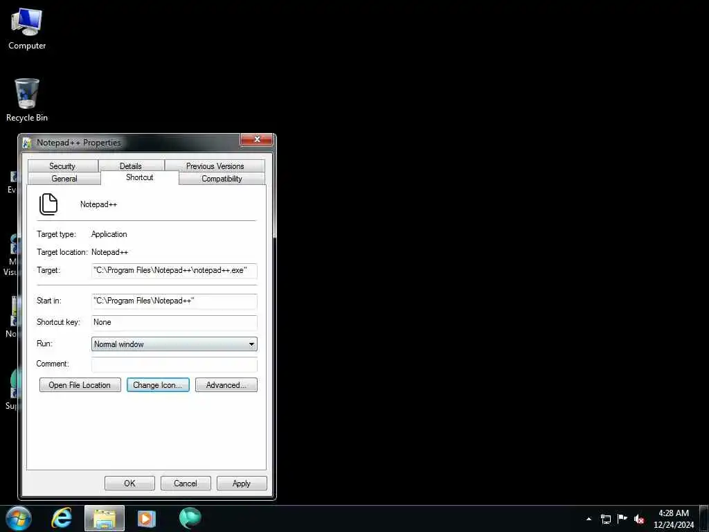Open the Recycle Bin desktop icon

[x=27, y=100]
